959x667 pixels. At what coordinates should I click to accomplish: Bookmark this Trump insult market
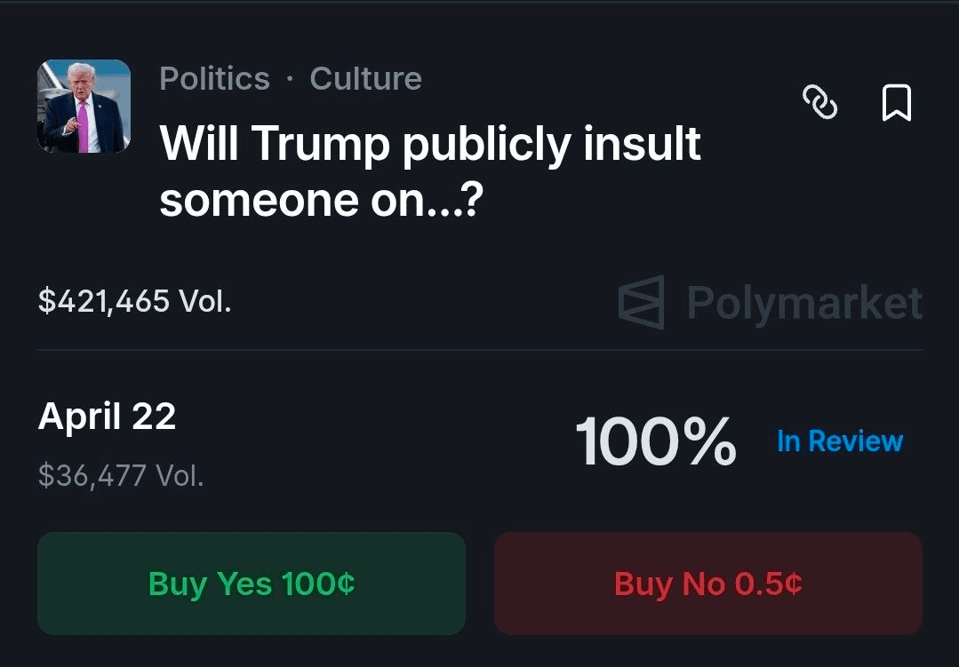tap(896, 103)
